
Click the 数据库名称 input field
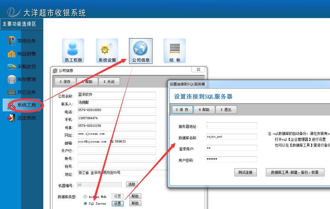pos(231,137)
